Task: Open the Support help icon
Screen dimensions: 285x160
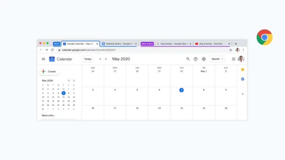Action: [195, 59]
